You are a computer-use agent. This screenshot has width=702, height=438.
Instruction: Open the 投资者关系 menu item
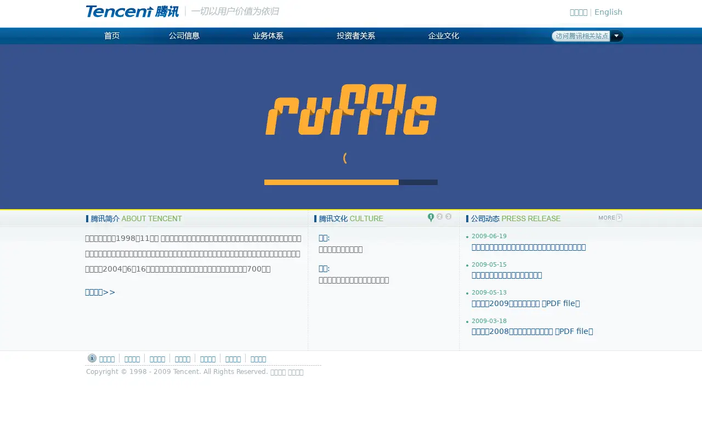356,36
